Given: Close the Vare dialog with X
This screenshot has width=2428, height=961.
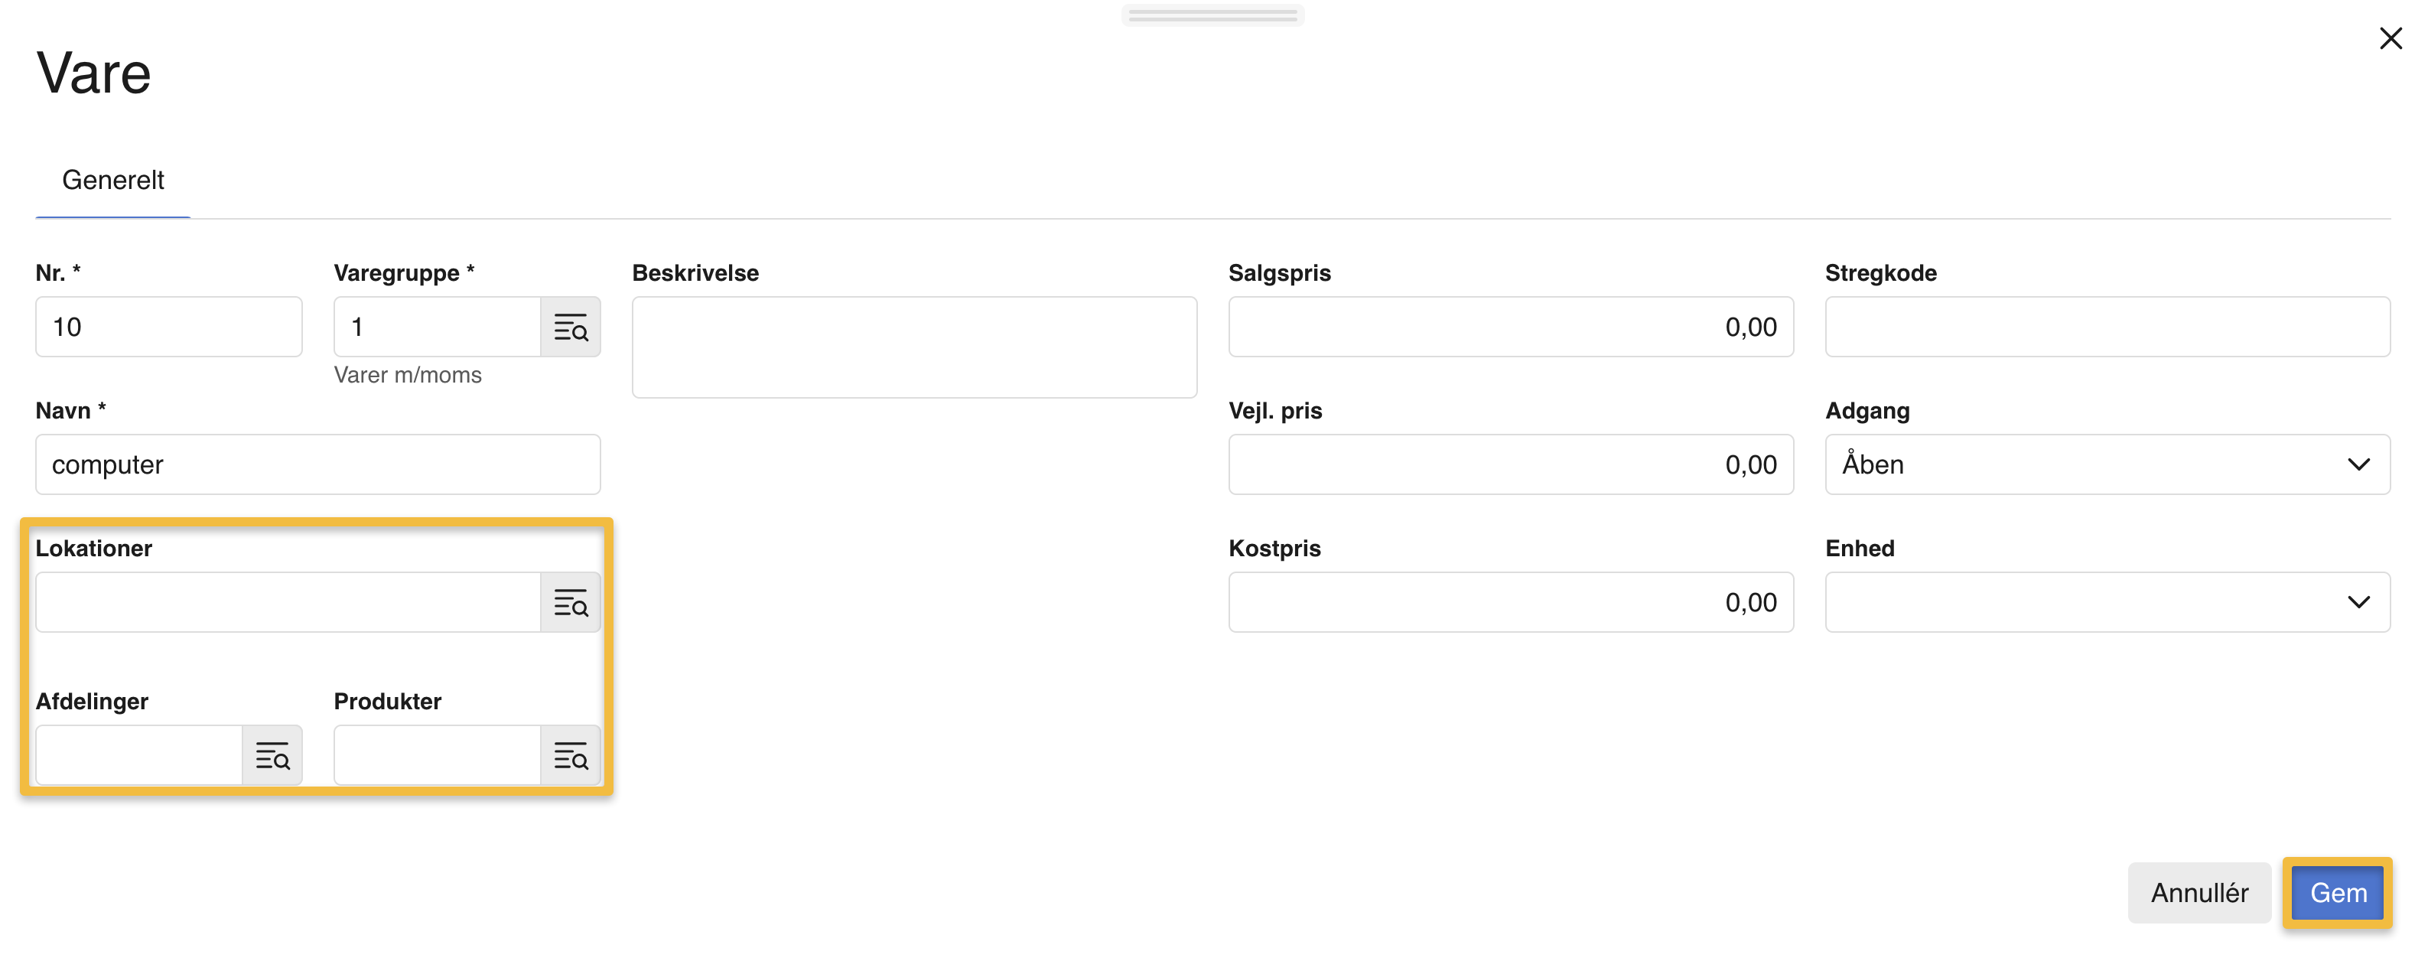Looking at the screenshot, I should click(2391, 39).
